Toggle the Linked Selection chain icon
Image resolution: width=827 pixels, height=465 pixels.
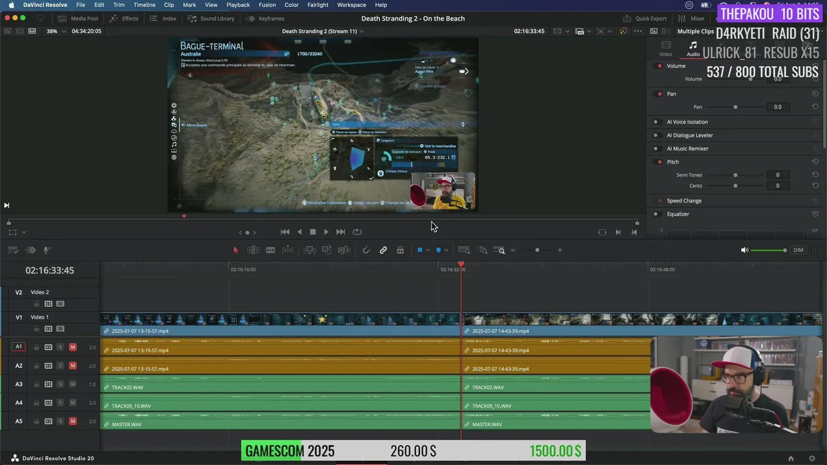pyautogui.click(x=383, y=250)
